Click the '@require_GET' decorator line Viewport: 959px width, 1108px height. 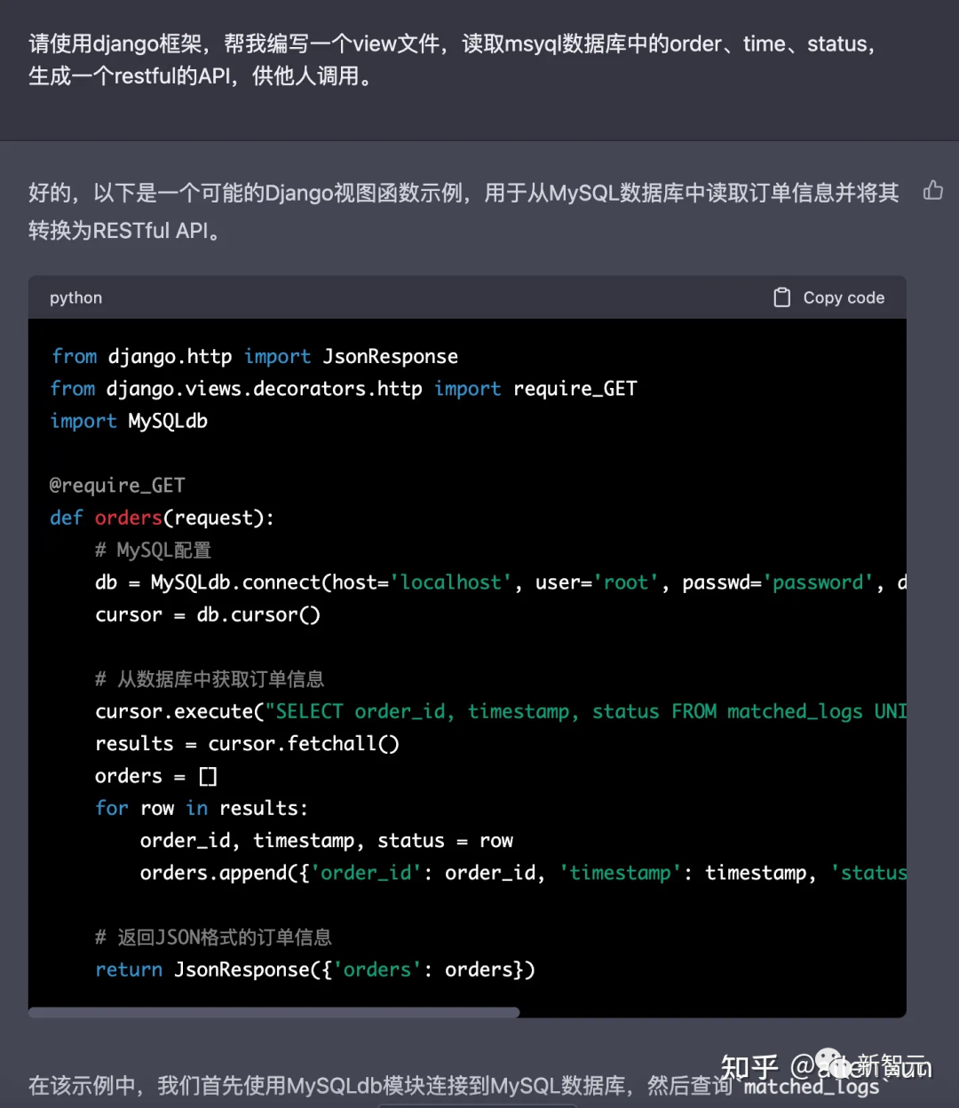pos(117,486)
